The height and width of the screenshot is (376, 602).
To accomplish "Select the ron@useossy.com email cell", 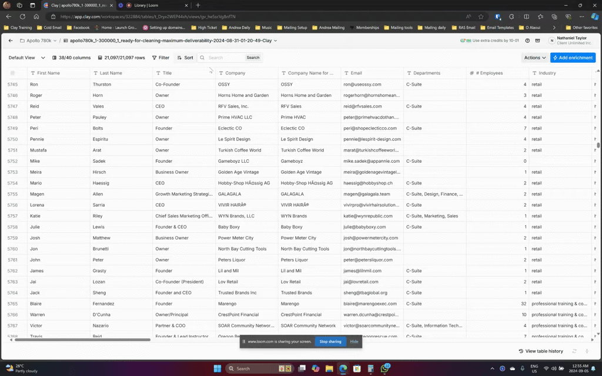I will (372, 84).
